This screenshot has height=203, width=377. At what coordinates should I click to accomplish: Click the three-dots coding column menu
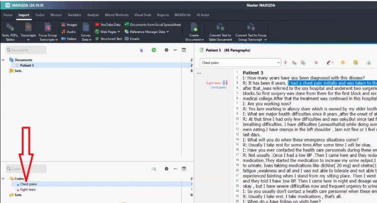click(x=199, y=73)
